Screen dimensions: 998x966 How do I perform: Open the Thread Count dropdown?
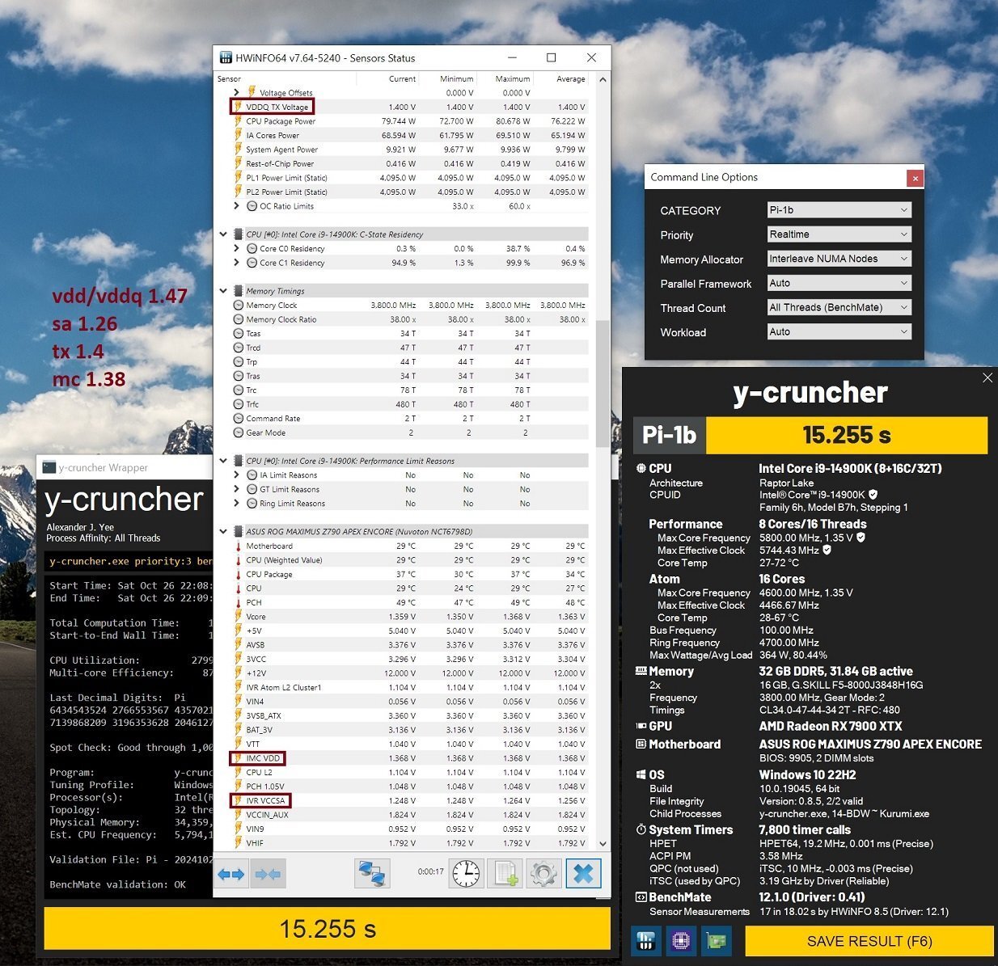[839, 307]
